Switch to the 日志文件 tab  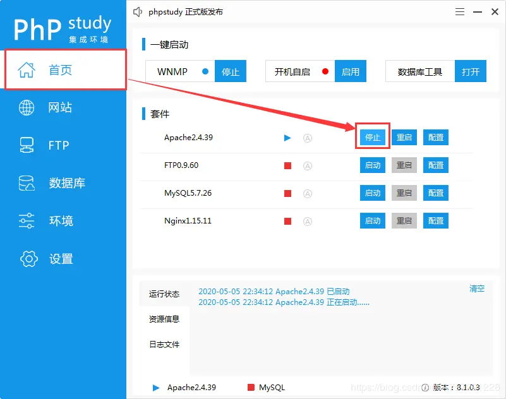164,345
